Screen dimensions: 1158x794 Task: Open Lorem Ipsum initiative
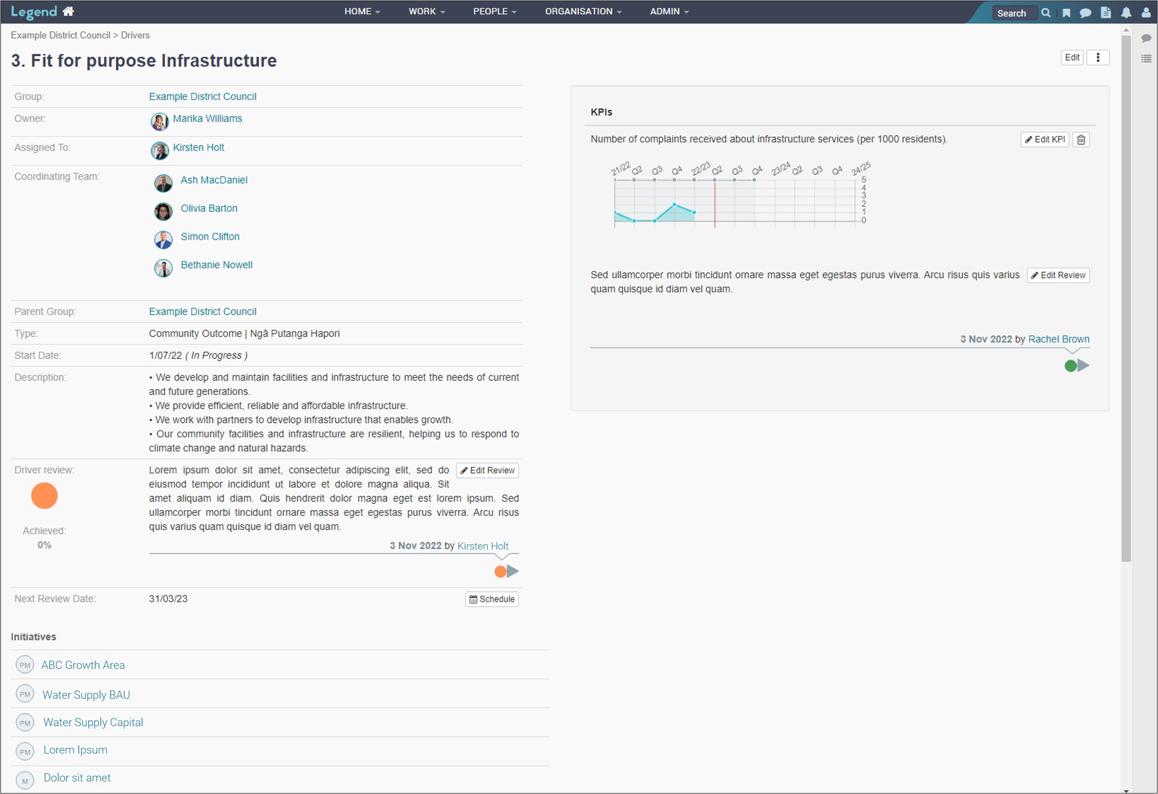75,750
